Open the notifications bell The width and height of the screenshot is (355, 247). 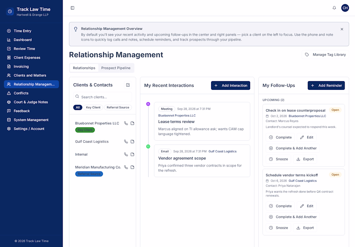click(x=334, y=8)
